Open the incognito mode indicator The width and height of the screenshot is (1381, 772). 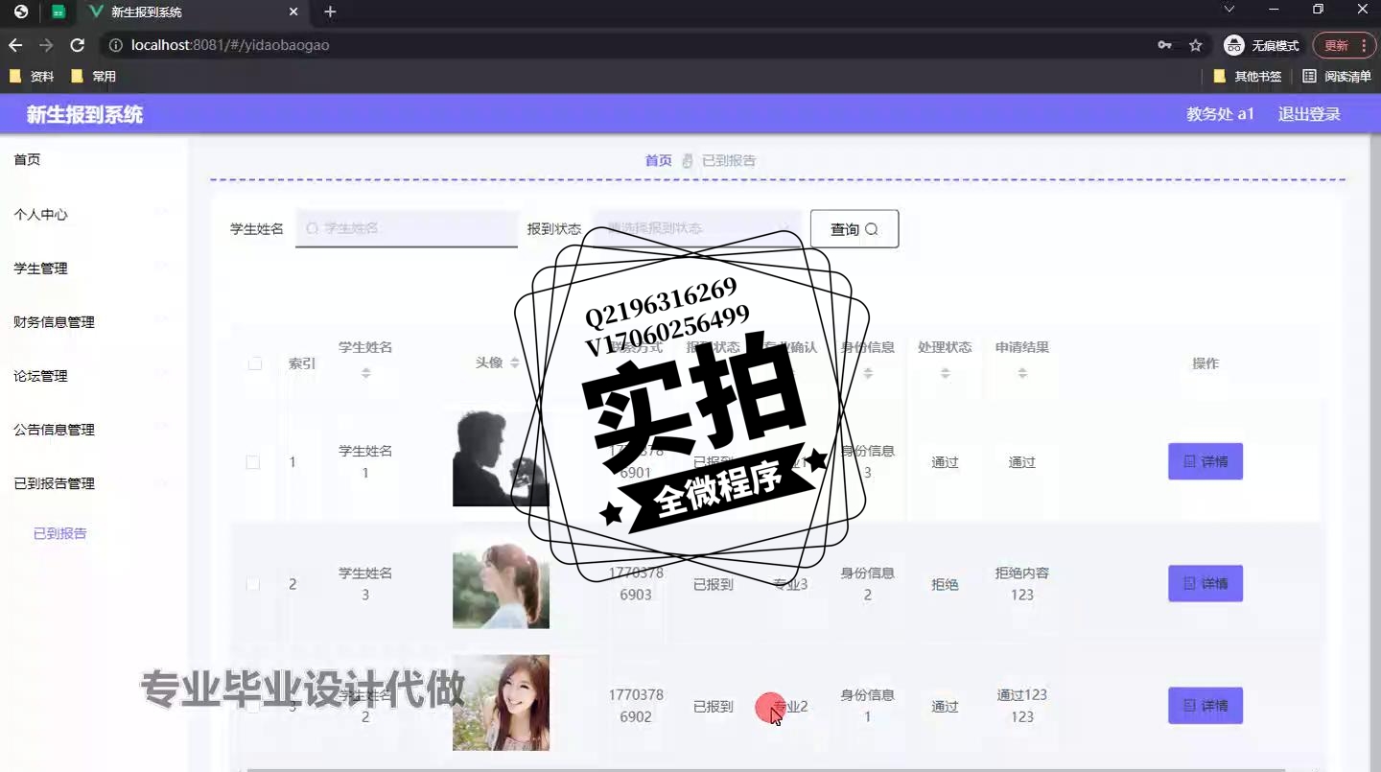[x=1262, y=45]
